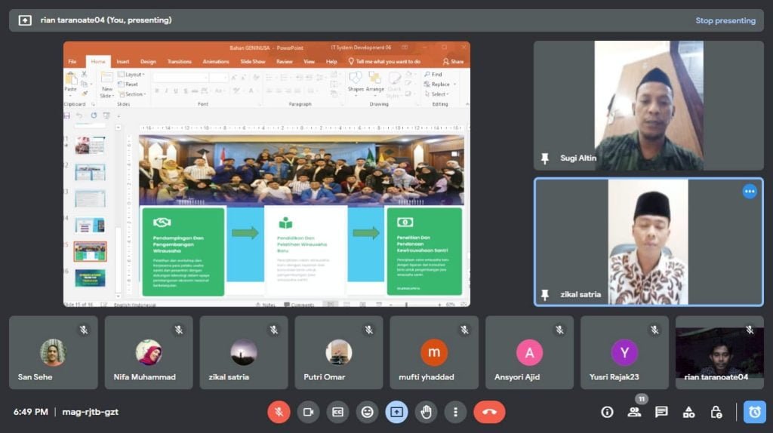Open the chat with everyone panel
The height and width of the screenshot is (433, 773).
661,412
